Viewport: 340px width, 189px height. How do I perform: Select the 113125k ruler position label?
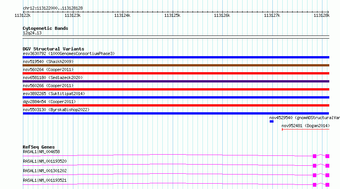172,15
